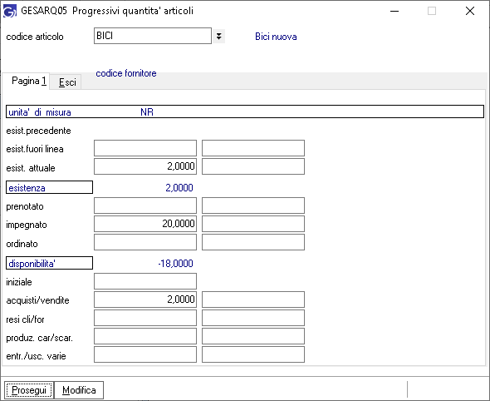490x401 pixels.
Task: Click the second resi cli/for field
Action: click(x=253, y=318)
